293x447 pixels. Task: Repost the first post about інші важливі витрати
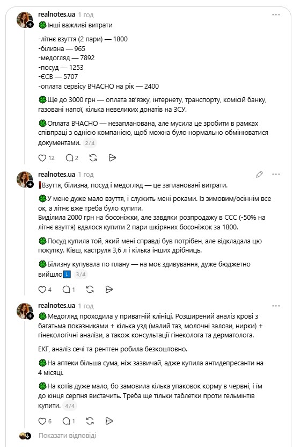point(93,158)
